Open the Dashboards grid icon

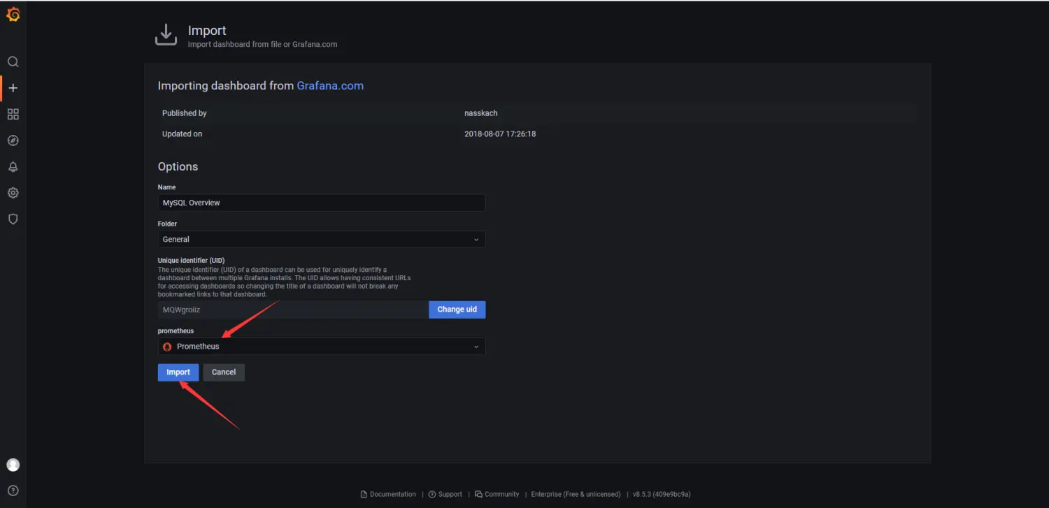point(13,114)
